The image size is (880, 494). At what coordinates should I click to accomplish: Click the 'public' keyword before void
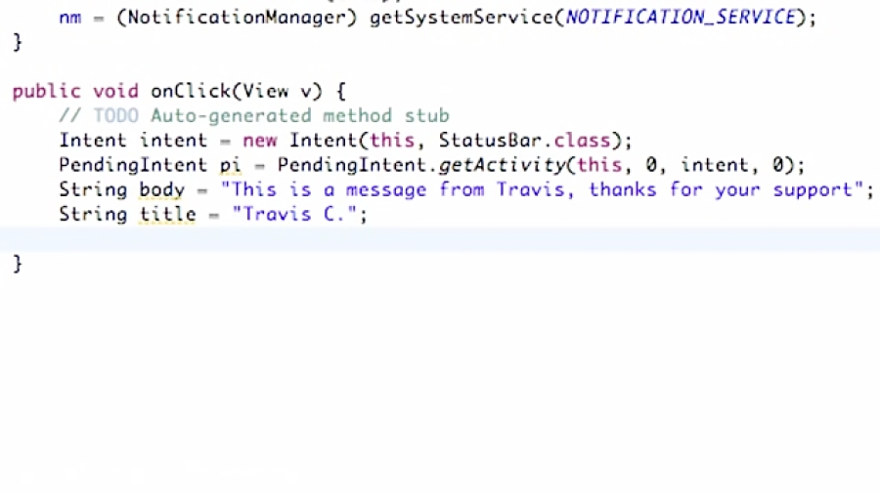tap(47, 92)
